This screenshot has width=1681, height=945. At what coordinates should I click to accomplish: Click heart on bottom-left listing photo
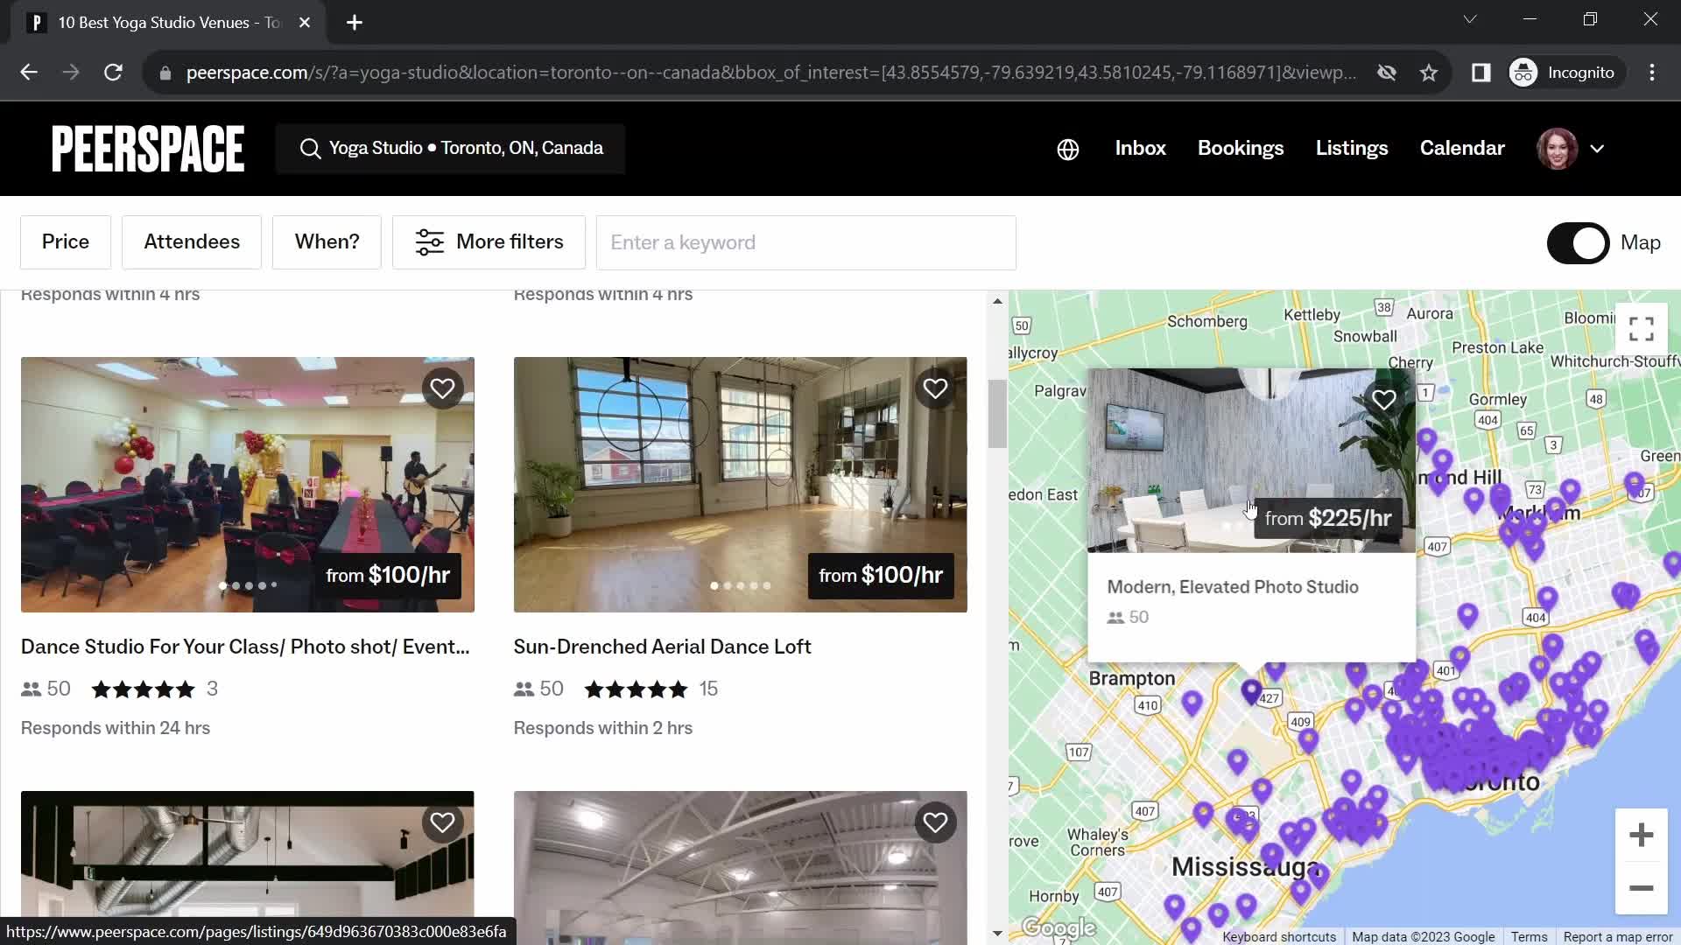click(442, 822)
